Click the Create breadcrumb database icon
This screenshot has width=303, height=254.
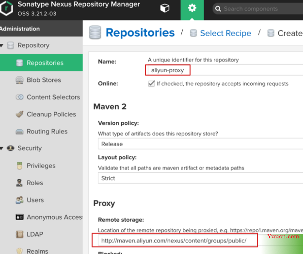[271, 33]
